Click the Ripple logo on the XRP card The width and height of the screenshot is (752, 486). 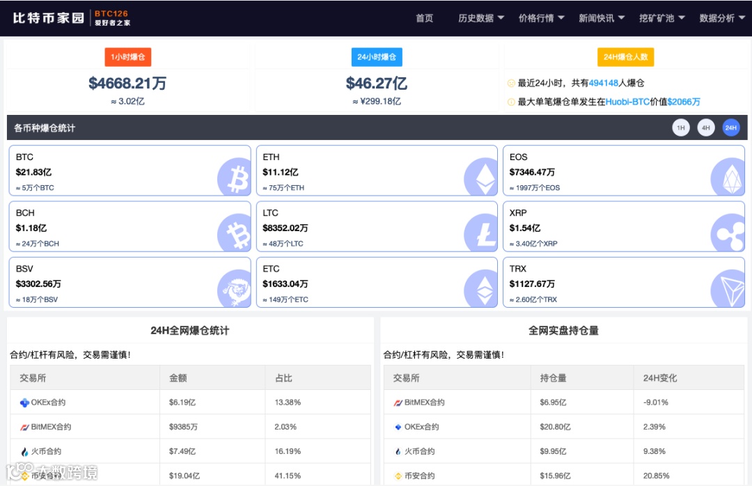(728, 234)
